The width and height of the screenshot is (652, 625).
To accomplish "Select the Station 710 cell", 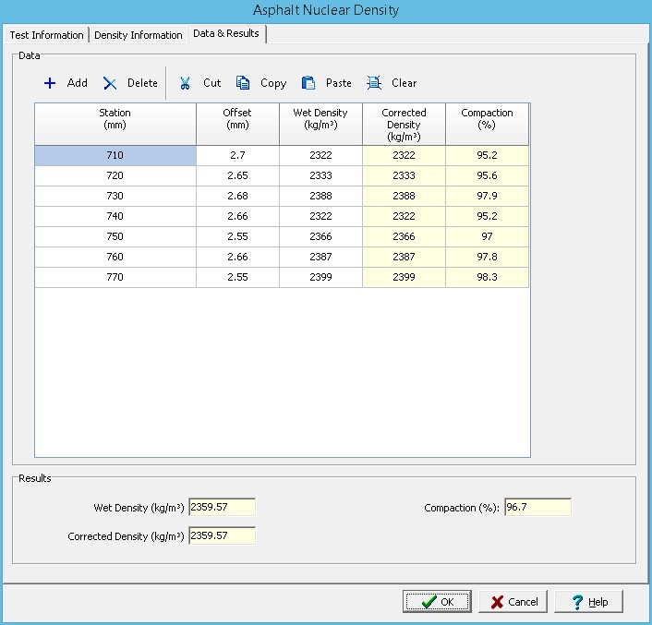I will click(x=115, y=156).
